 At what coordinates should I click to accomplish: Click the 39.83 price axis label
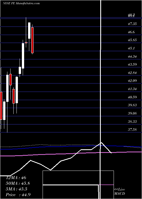point(132,105)
